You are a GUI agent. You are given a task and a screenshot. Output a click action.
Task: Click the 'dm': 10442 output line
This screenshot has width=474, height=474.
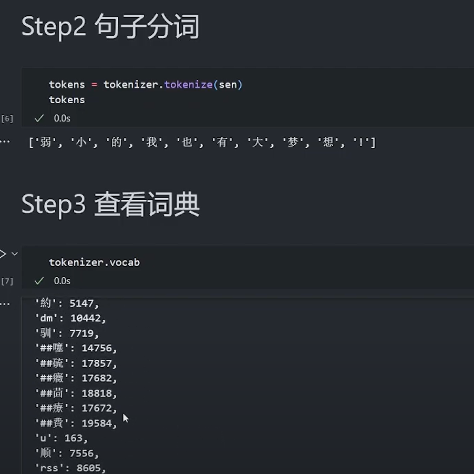click(70, 318)
